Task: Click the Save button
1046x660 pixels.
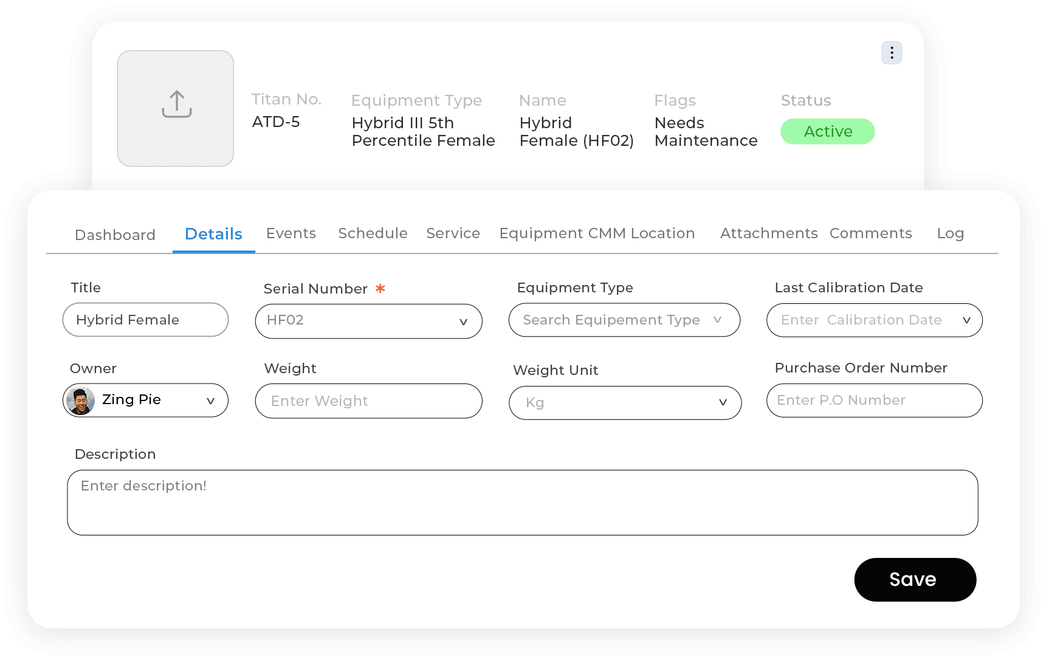Action: click(915, 579)
